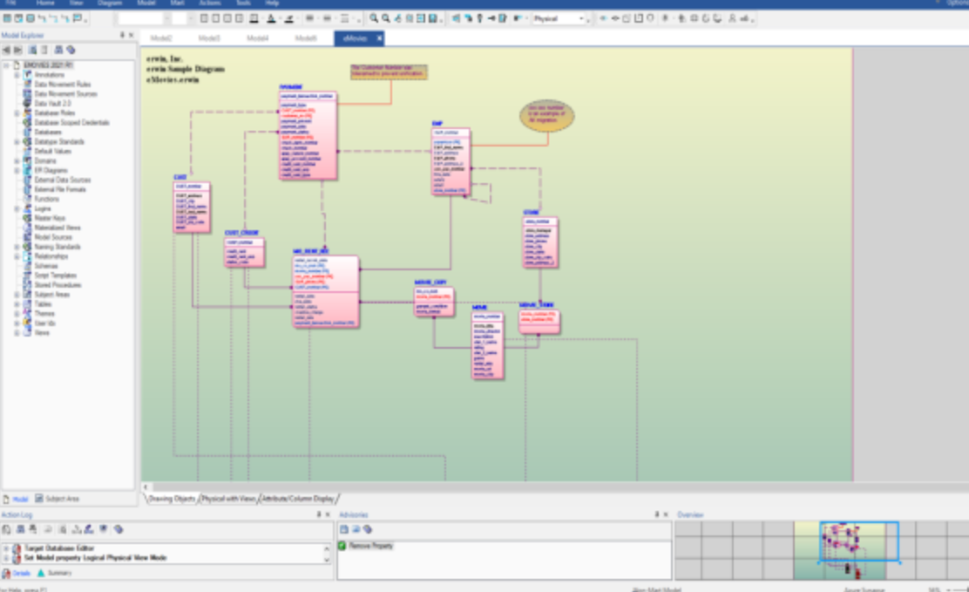Click the font color 'A' toolbar icon
The image size is (969, 592).
coord(271,18)
